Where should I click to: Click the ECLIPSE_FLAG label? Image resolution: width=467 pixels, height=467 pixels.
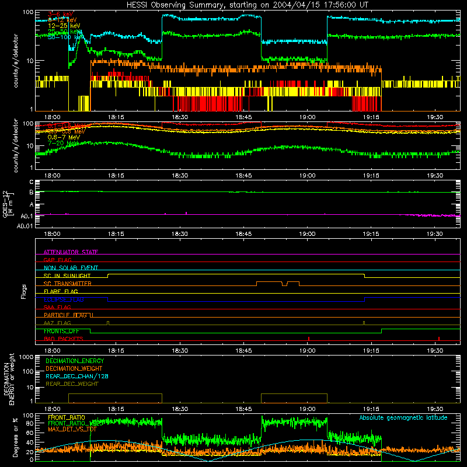click(x=64, y=299)
